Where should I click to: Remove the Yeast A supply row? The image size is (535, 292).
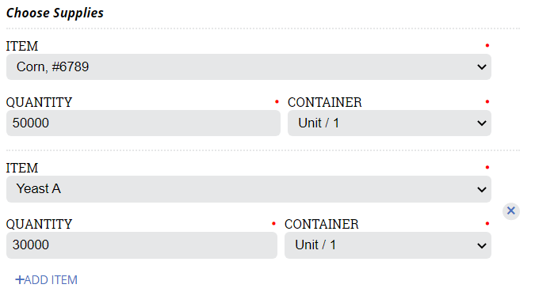click(x=510, y=211)
